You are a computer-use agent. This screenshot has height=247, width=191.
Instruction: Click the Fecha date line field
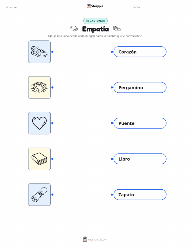(x=165, y=7)
